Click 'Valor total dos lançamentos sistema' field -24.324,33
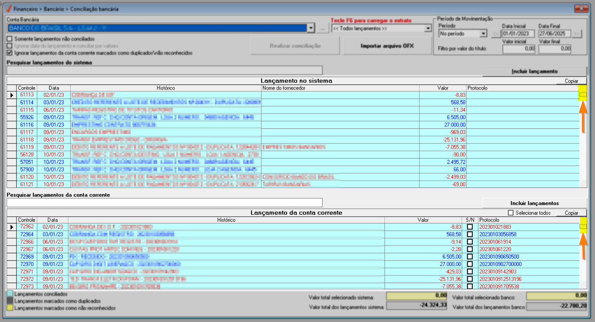595x322 pixels. tap(417, 306)
